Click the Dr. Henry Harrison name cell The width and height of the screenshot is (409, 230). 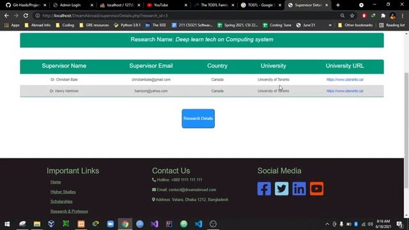tap(64, 91)
